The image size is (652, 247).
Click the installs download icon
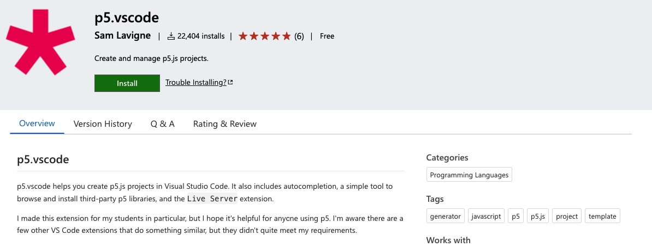pos(171,36)
